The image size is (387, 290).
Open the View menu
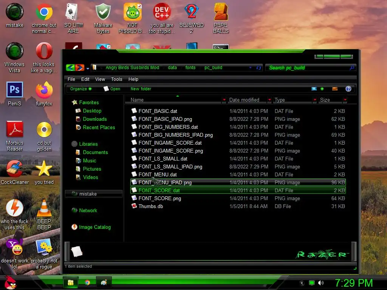click(100, 79)
